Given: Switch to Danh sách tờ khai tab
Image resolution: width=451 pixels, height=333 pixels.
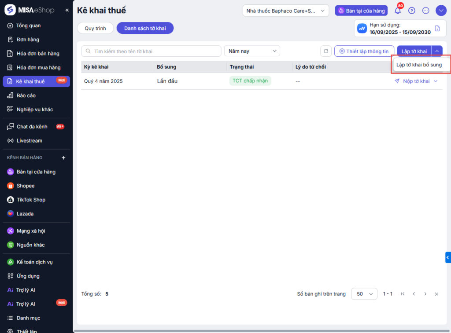Looking at the screenshot, I should click(x=145, y=28).
